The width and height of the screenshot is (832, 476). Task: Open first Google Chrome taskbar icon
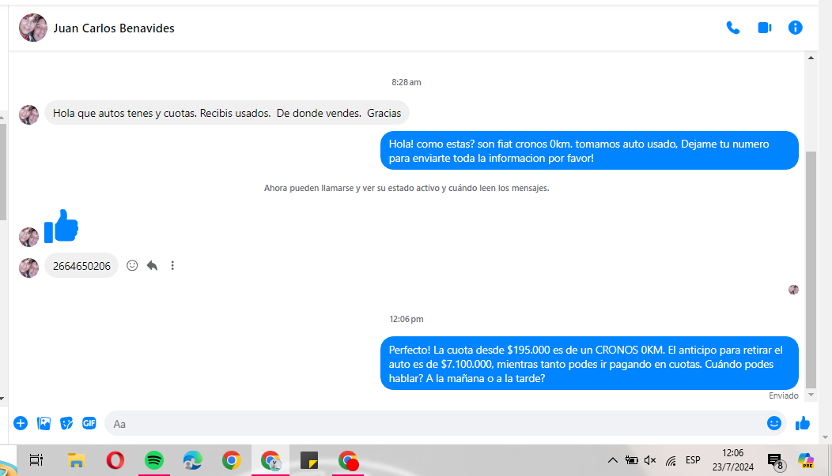tap(232, 460)
